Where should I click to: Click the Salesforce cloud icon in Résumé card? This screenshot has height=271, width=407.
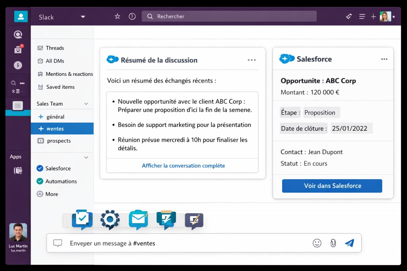tap(113, 60)
